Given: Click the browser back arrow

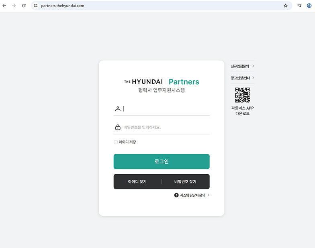Looking at the screenshot, I should pyautogui.click(x=4, y=6).
